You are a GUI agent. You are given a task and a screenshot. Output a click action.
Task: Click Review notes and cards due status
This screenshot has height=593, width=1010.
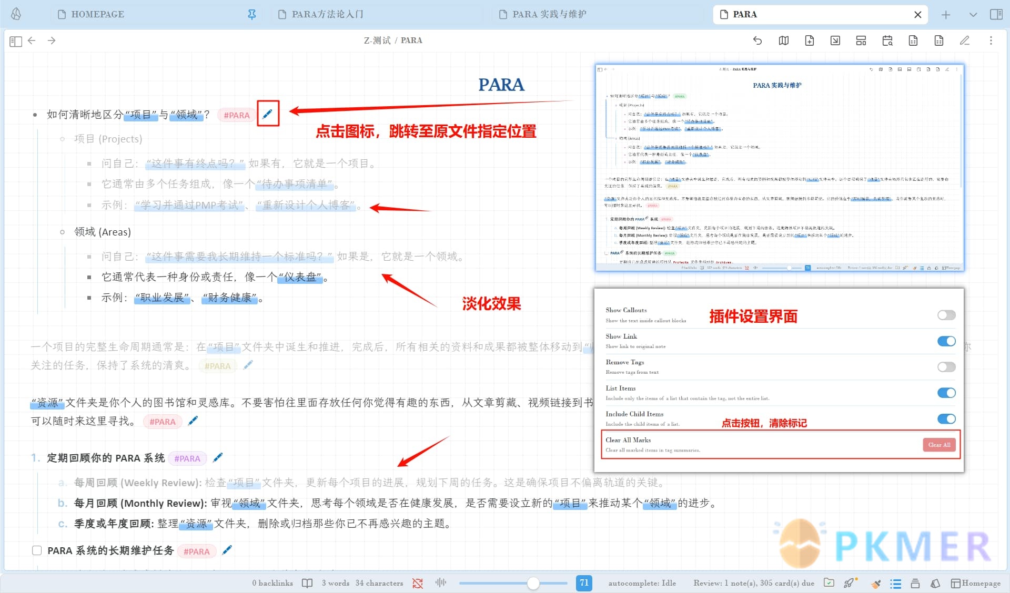click(x=754, y=583)
